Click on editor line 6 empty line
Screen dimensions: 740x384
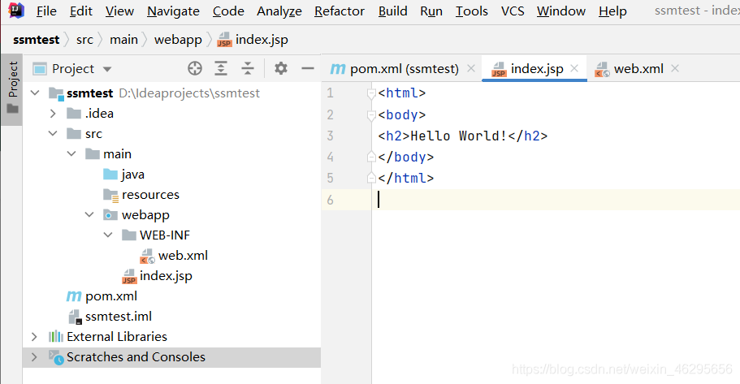552,200
